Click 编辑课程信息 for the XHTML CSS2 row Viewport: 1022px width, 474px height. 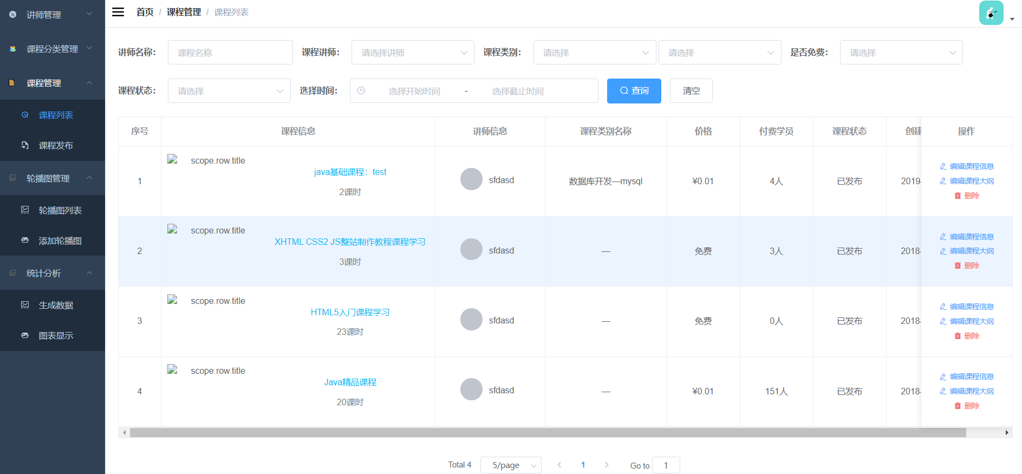(967, 237)
